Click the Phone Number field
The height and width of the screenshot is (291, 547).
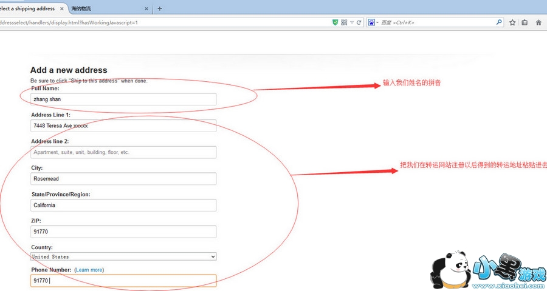click(x=123, y=281)
